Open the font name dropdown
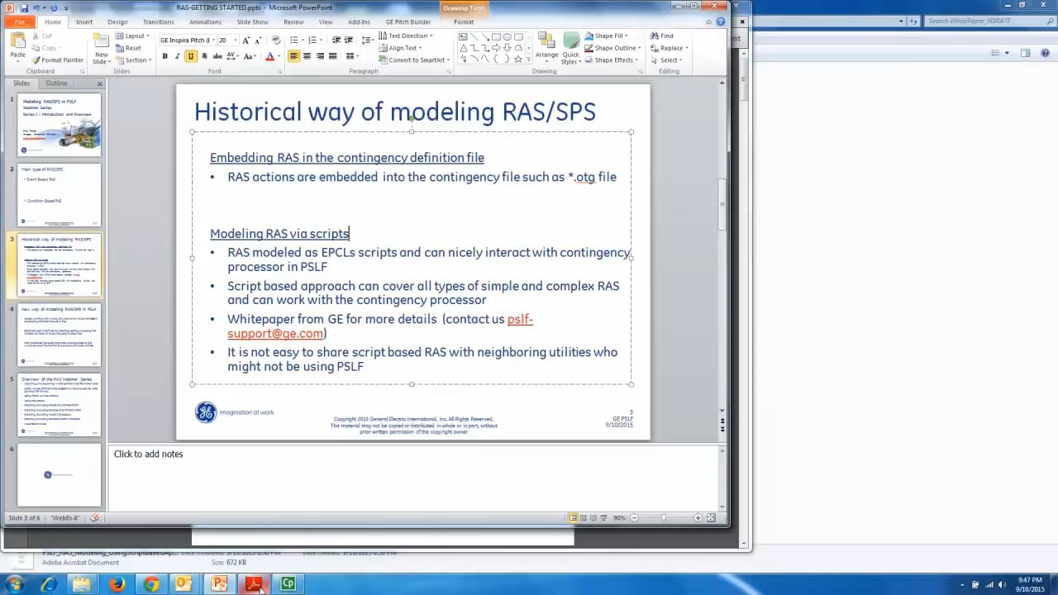Image resolution: width=1058 pixels, height=595 pixels. point(212,40)
